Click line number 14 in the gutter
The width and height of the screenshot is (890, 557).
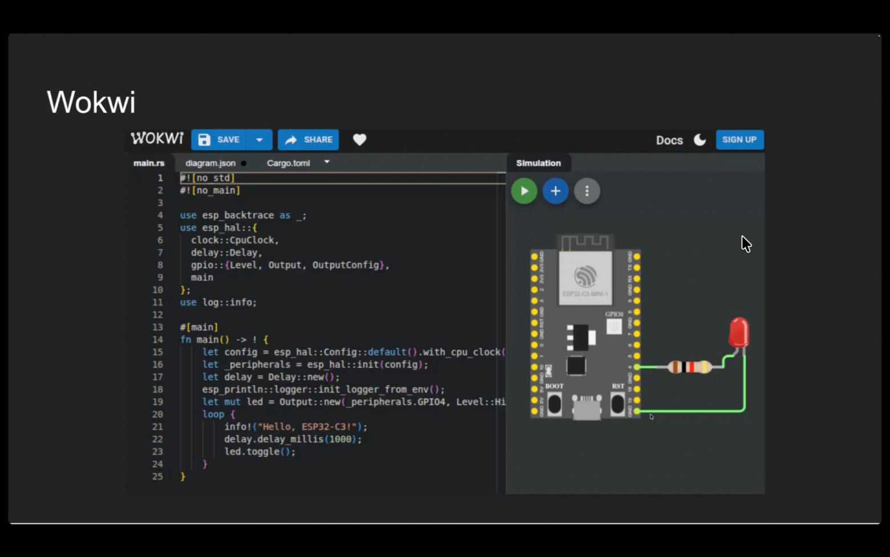pos(157,340)
